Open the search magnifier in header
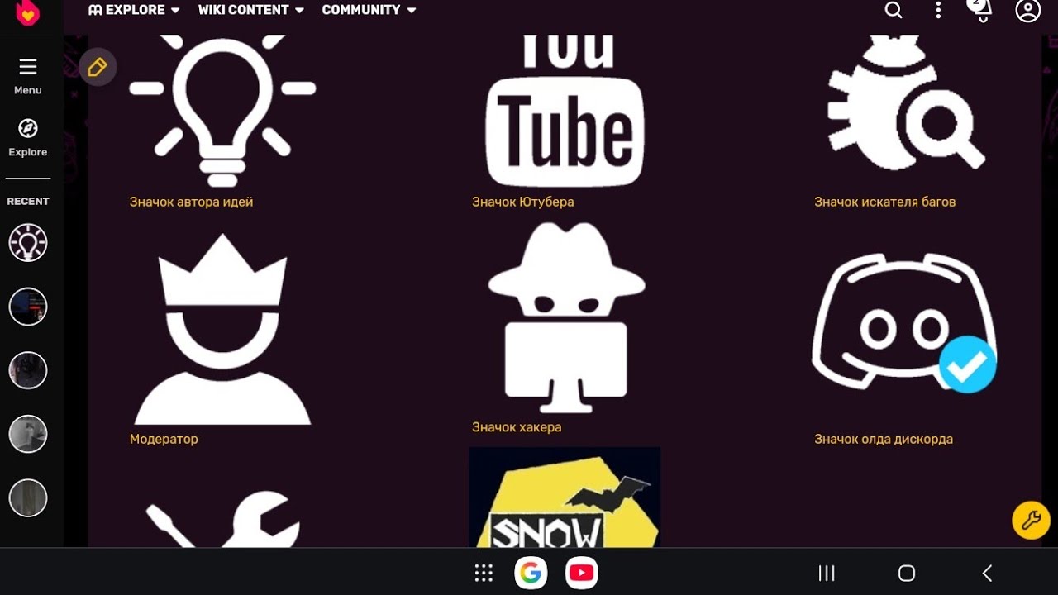The image size is (1058, 595). coord(894,10)
